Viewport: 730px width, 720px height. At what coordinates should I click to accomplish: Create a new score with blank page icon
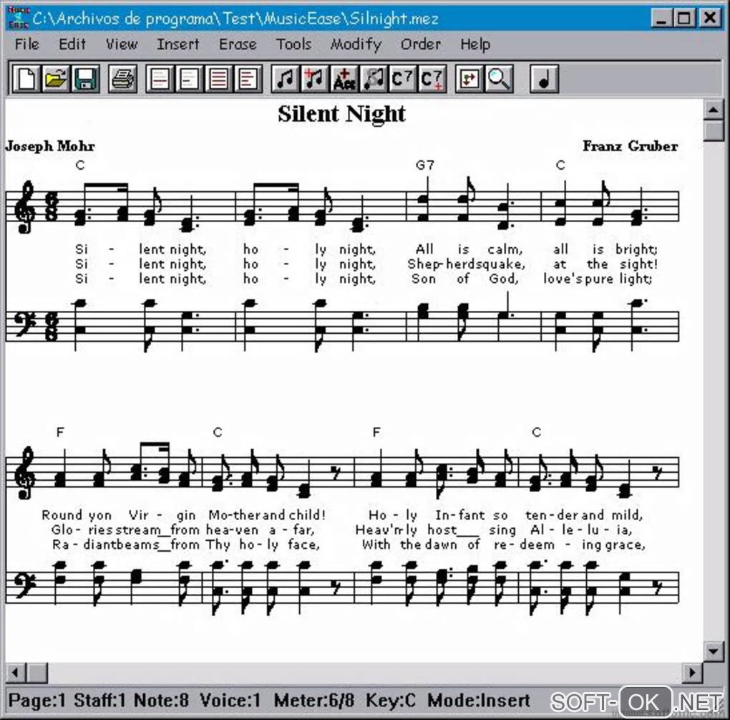pyautogui.click(x=26, y=79)
